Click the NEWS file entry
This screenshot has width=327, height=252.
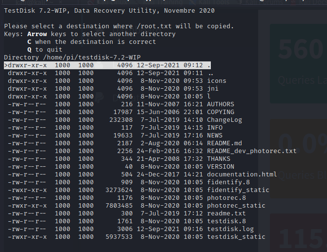pos(214,135)
